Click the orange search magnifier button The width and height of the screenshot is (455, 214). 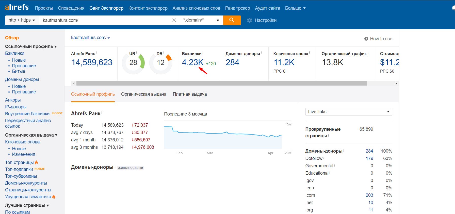coord(232,20)
